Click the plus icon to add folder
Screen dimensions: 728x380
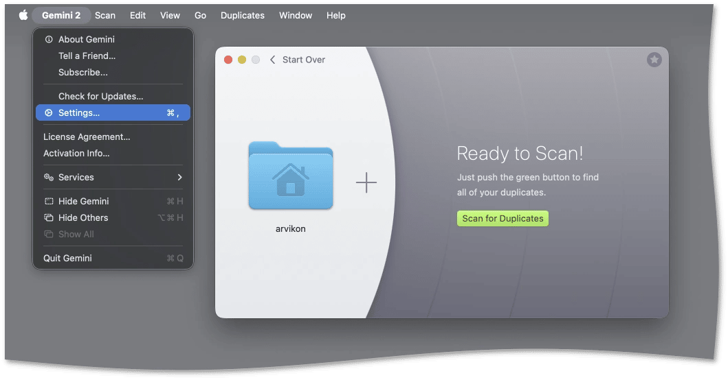[366, 182]
